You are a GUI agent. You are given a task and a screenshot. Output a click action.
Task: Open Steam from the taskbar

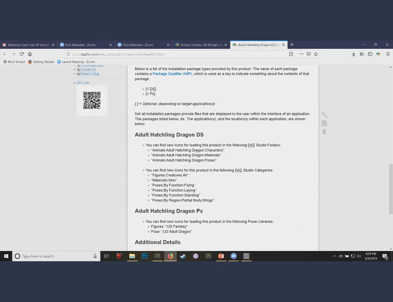(183, 256)
